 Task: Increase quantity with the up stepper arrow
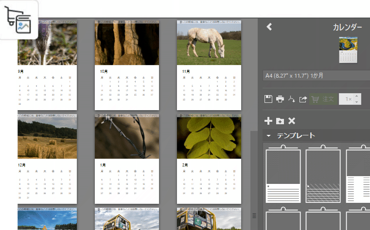357,96
